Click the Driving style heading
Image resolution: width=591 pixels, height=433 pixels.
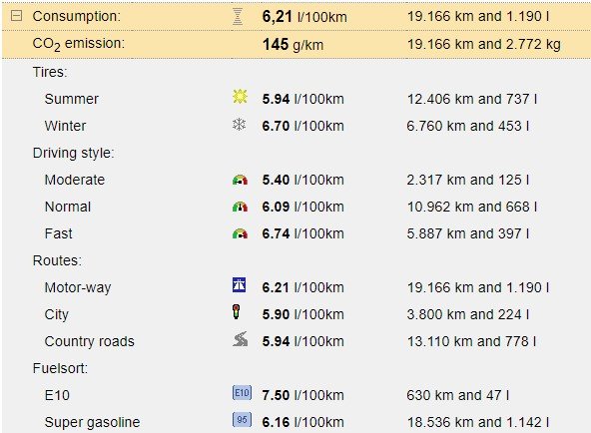74,154
